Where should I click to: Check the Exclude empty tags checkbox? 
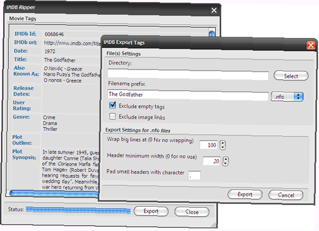click(113, 105)
